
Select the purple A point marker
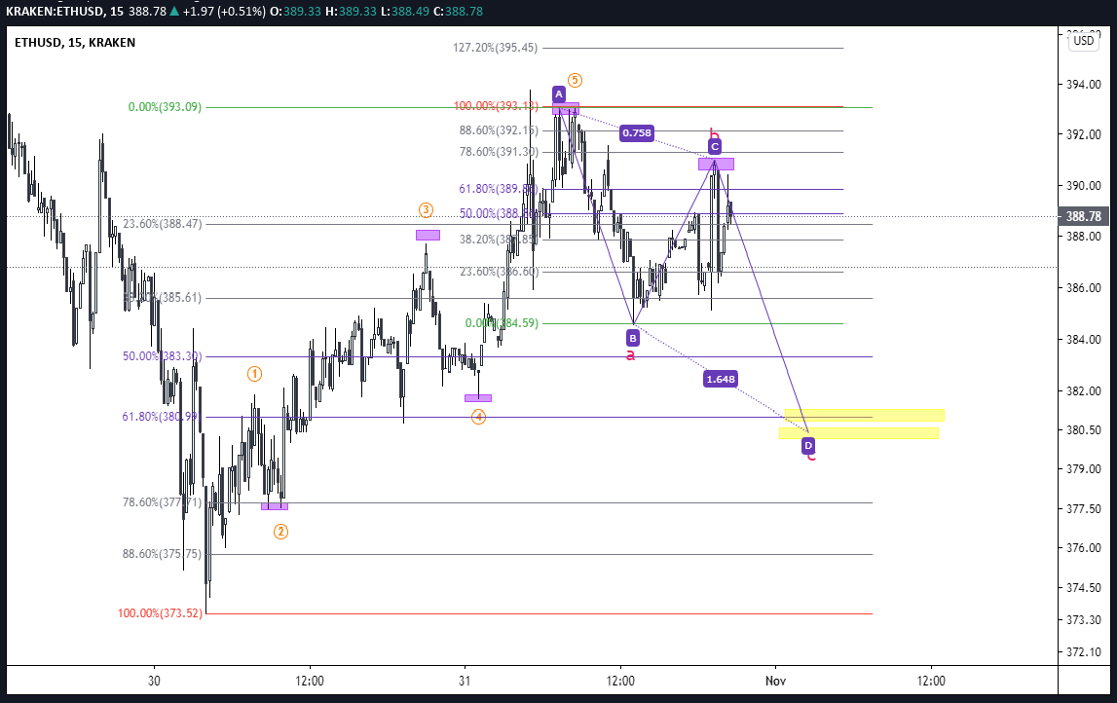(x=559, y=94)
